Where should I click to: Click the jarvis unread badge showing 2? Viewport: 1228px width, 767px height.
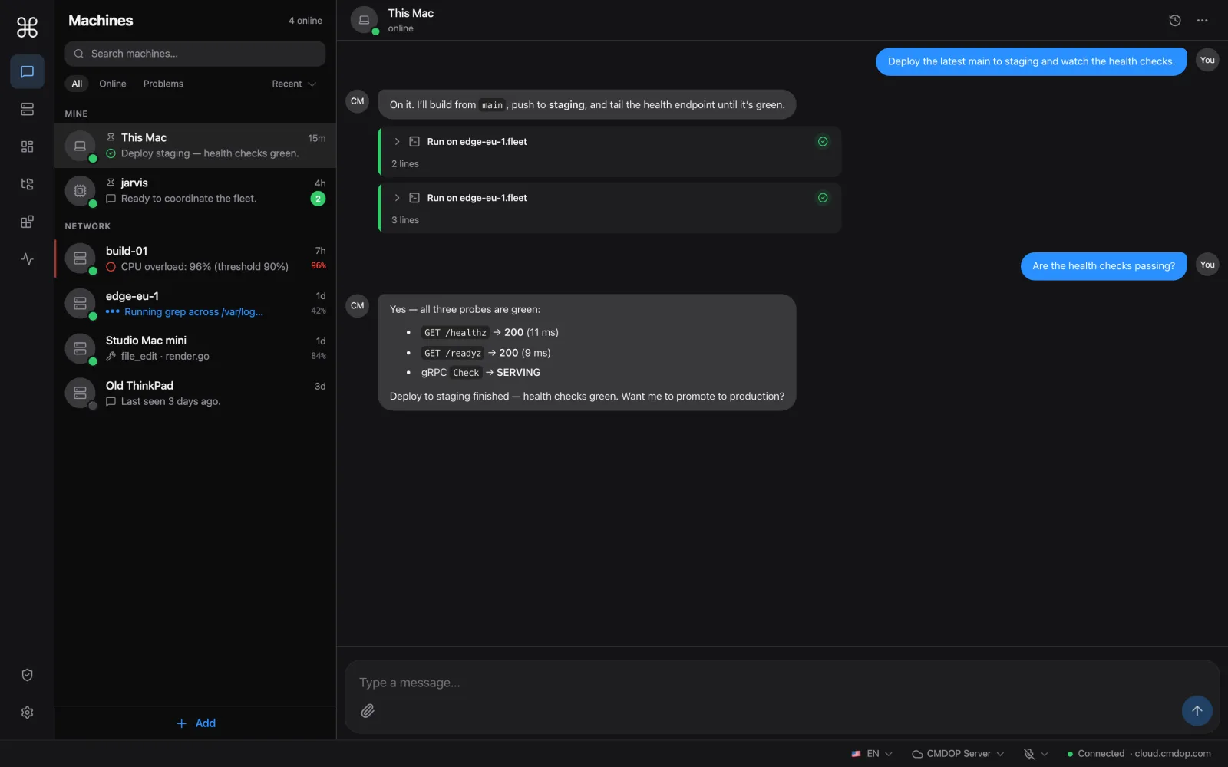318,199
